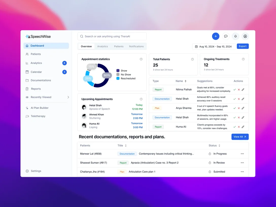Image resolution: width=276 pixels, height=207 pixels.
Task: Switch to the Analytics tab
Action: coord(102,46)
